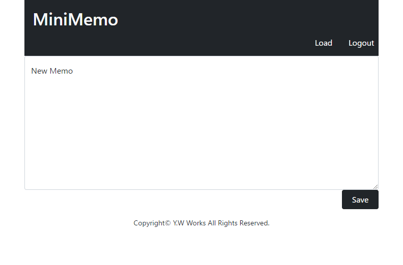Click the dark Save button below the memo
The width and height of the screenshot is (403, 265).
[360, 200]
